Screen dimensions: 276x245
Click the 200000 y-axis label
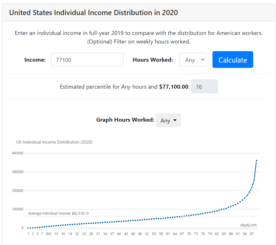18,191
